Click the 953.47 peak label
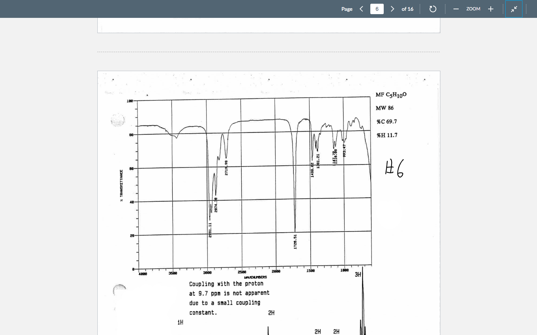Viewport: 537px width, 335px height. point(345,150)
